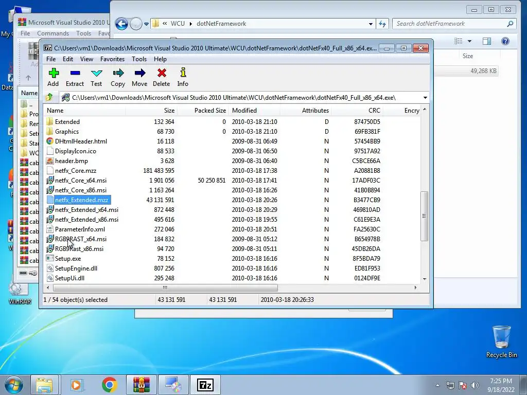
Task: Open the 7-Zip View menu
Action: (x=86, y=59)
